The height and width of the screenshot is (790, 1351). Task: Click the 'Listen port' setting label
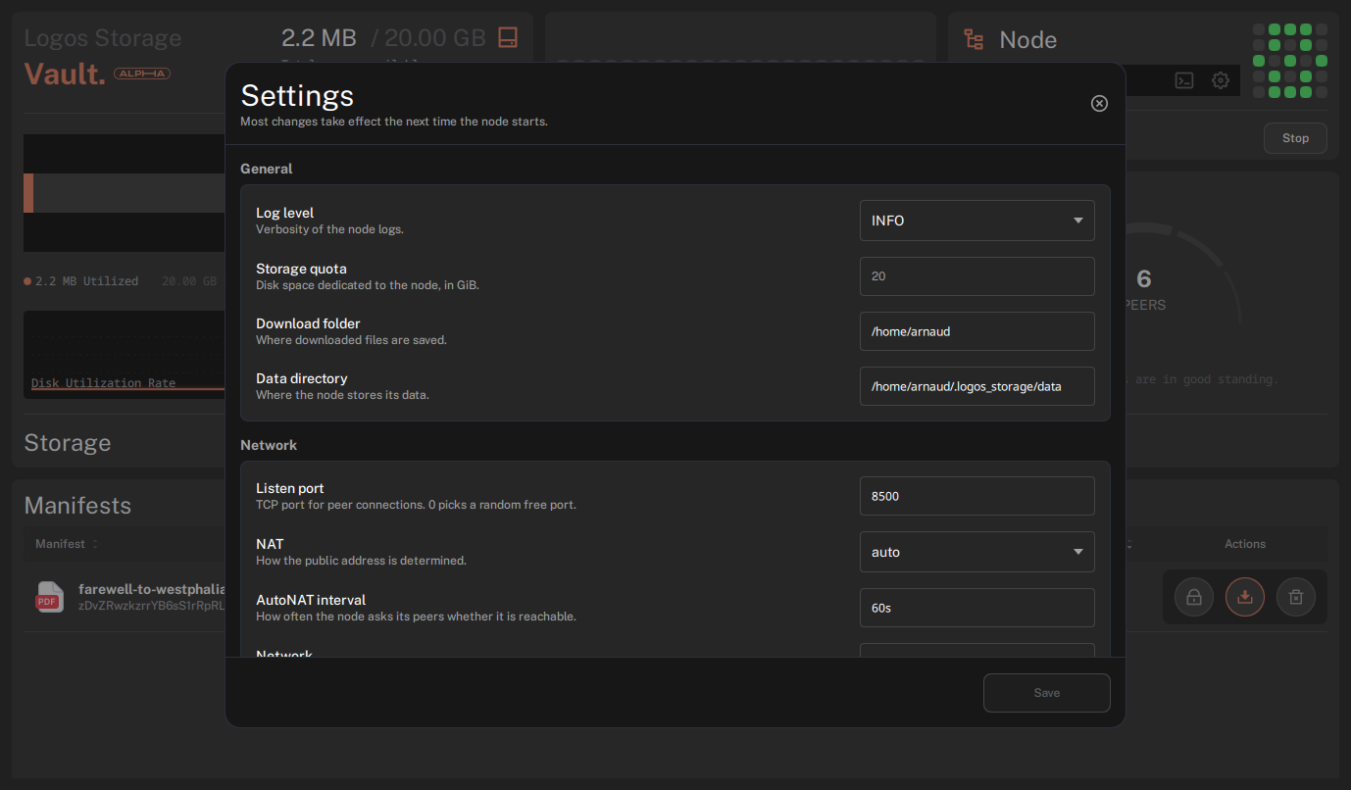click(289, 488)
